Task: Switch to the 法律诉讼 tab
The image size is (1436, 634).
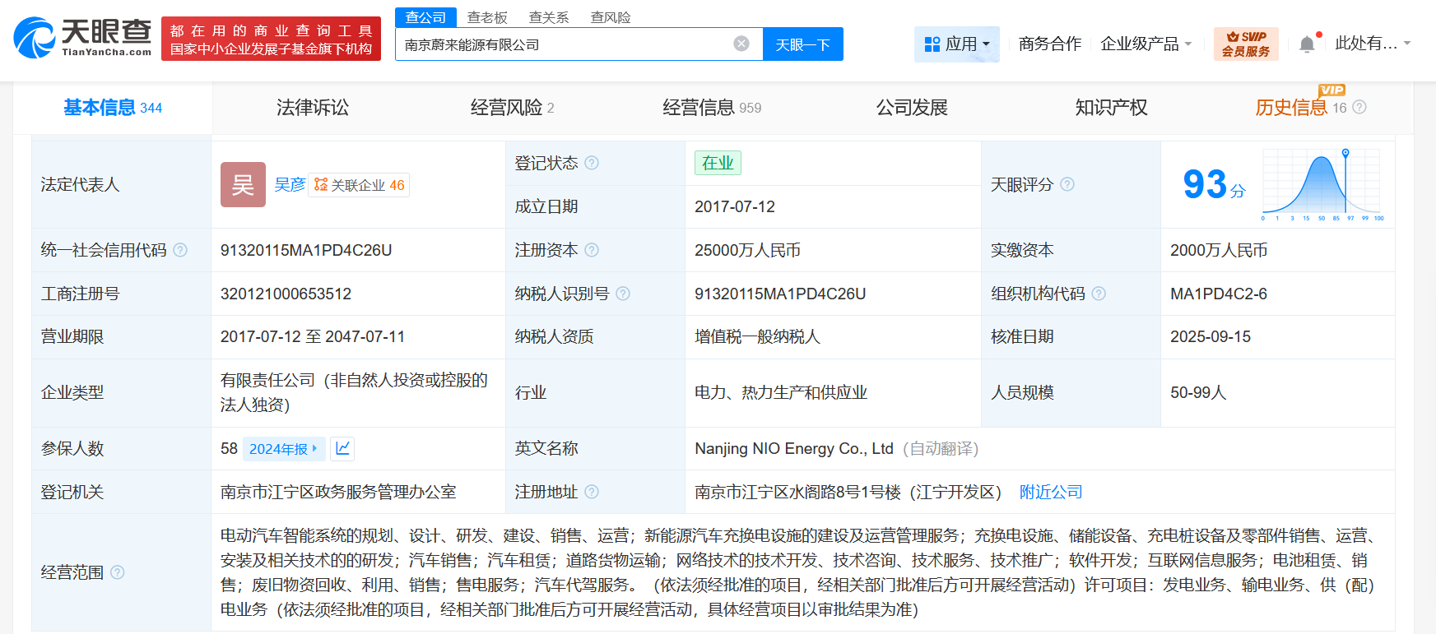Action: point(313,108)
